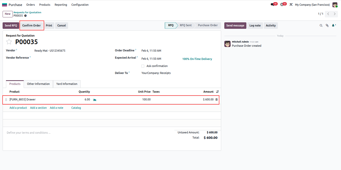Open the 100% On-Time Delivery link

(197, 59)
